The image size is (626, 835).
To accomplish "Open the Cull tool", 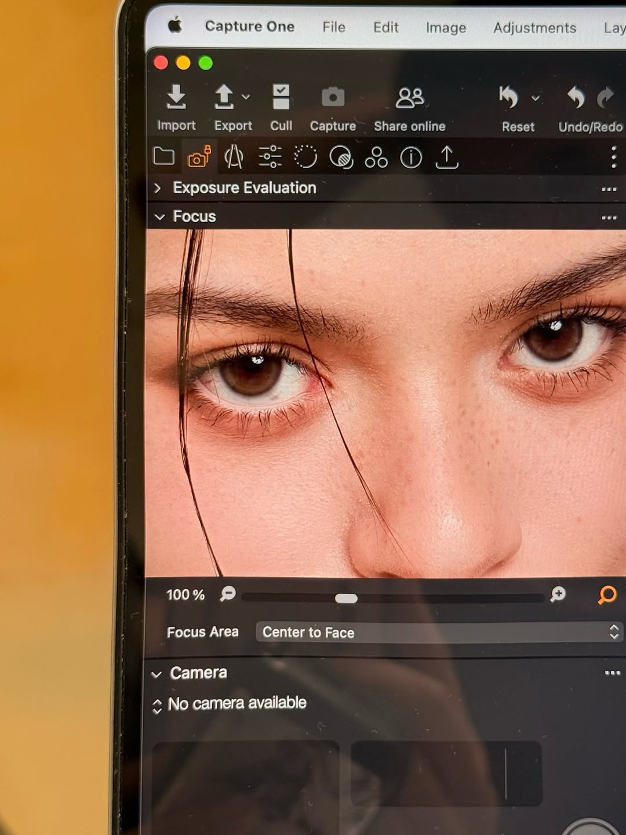I will tap(281, 97).
